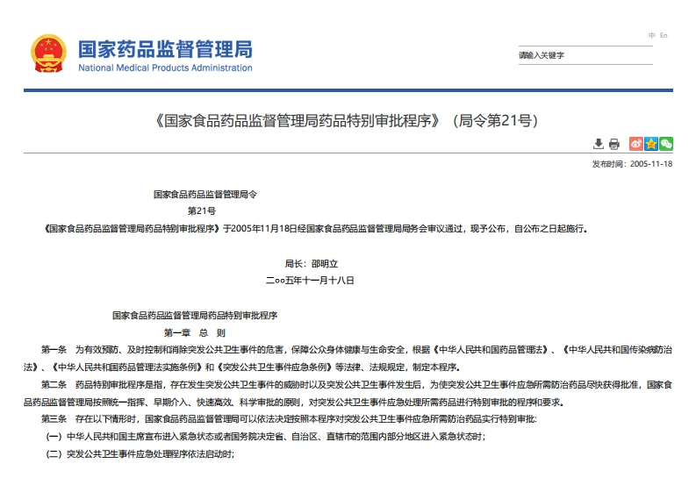Click list item (二) 突发公共卫生事件应急处理程序依法启动时
Screen dimensions: 696x492
pos(140,454)
